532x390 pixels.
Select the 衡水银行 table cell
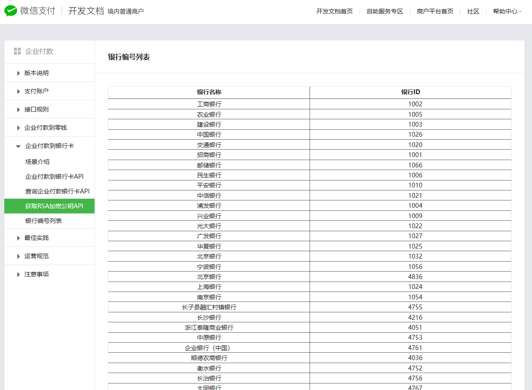click(x=209, y=368)
